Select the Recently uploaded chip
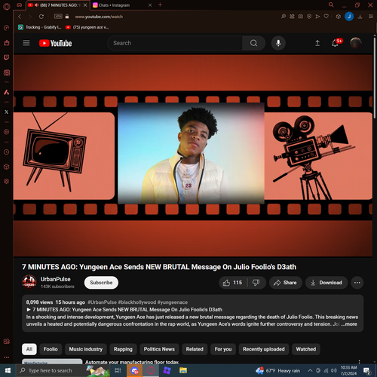377x377 pixels. point(264,349)
